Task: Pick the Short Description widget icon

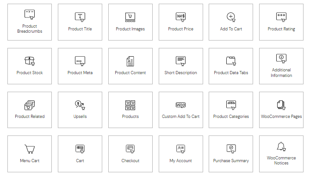Action: click(181, 61)
